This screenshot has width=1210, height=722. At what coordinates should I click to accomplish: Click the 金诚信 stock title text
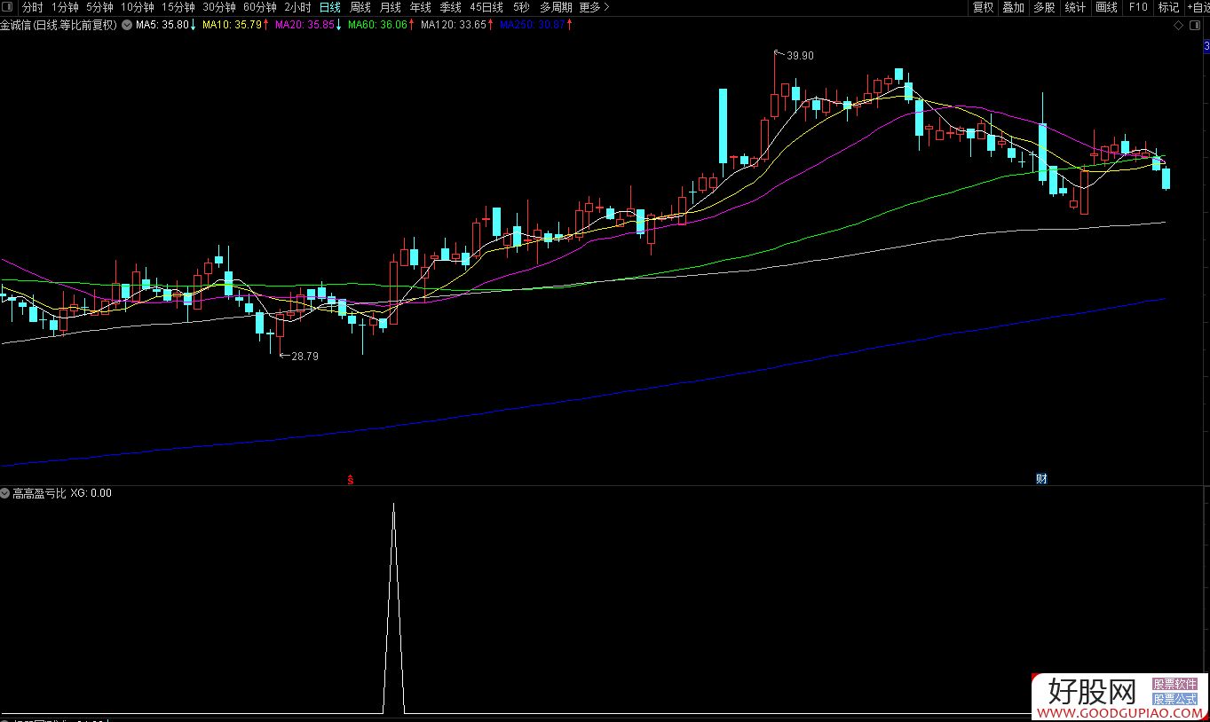coord(17,25)
